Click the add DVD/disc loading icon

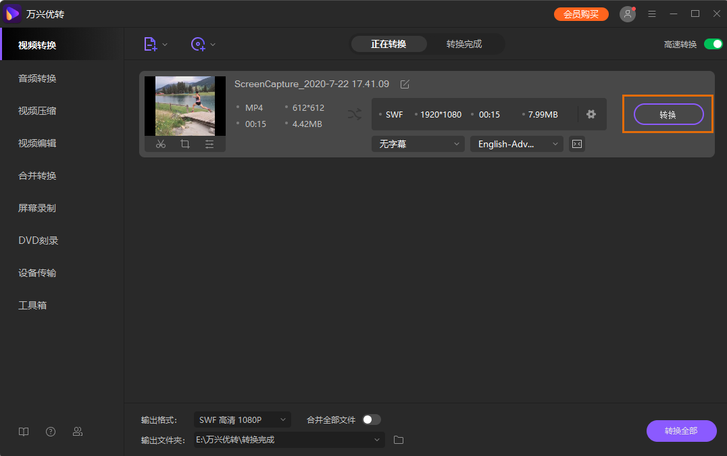point(199,44)
